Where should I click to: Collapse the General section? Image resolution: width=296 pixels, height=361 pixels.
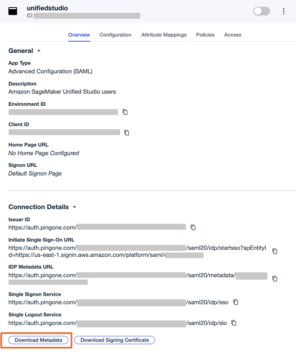38,51
